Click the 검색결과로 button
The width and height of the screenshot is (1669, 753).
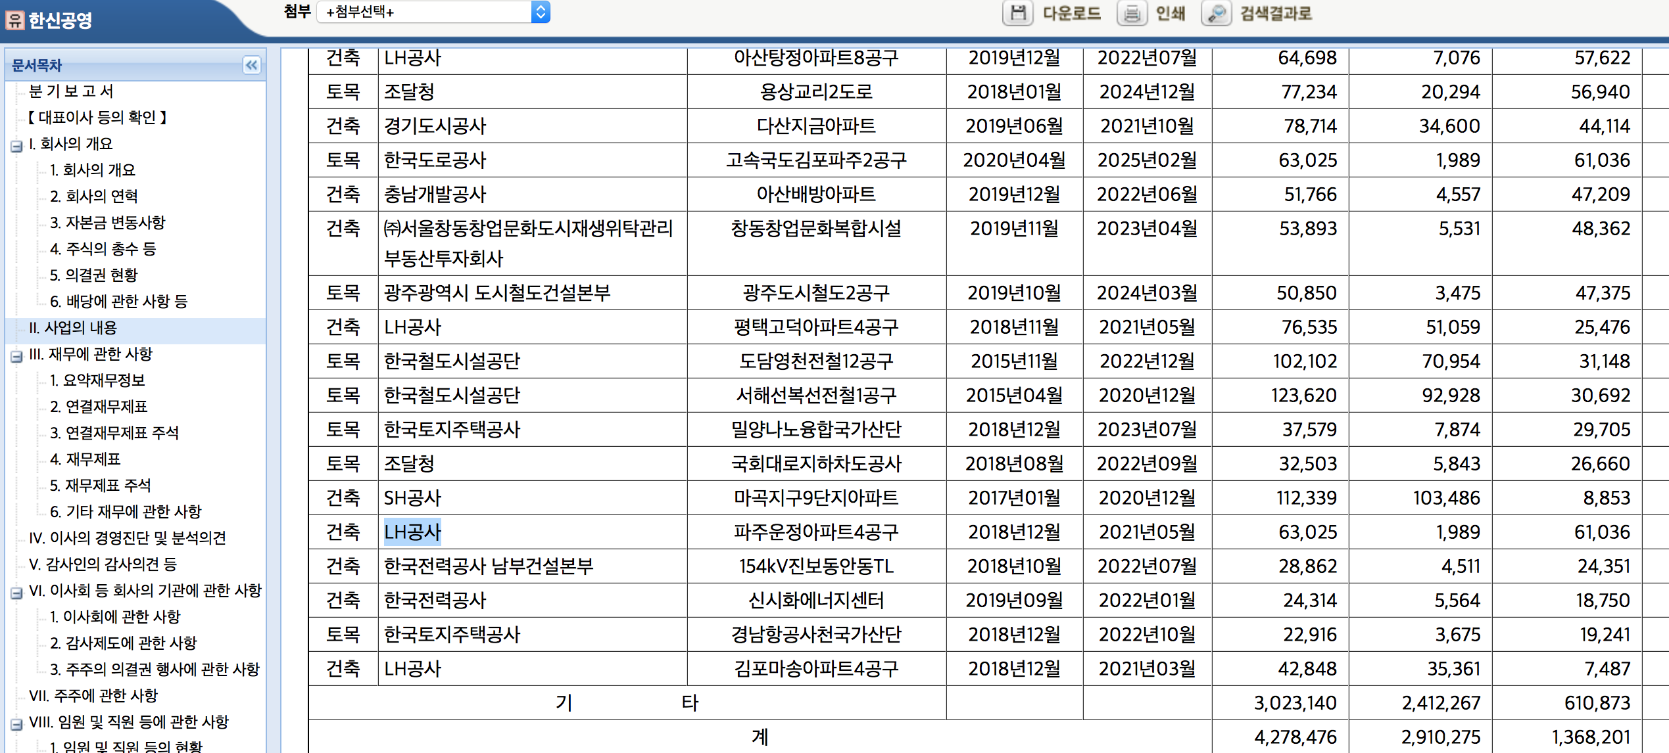coord(1276,13)
